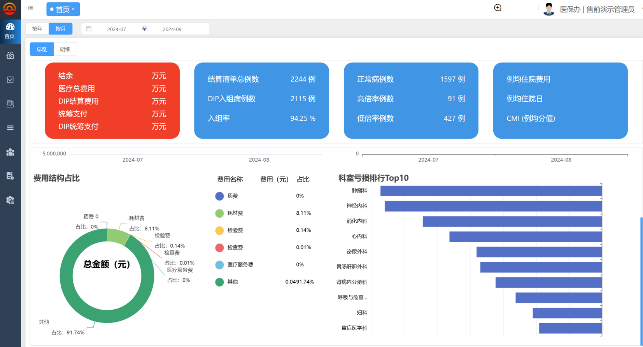Screen dimensions: 643x347
Task: Switch to the 明细 tab
Action: pos(65,49)
